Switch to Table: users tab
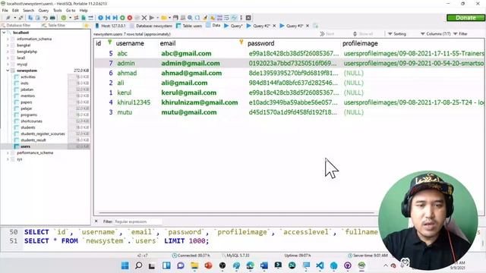Screen dimensions: 486x273 point(189,26)
